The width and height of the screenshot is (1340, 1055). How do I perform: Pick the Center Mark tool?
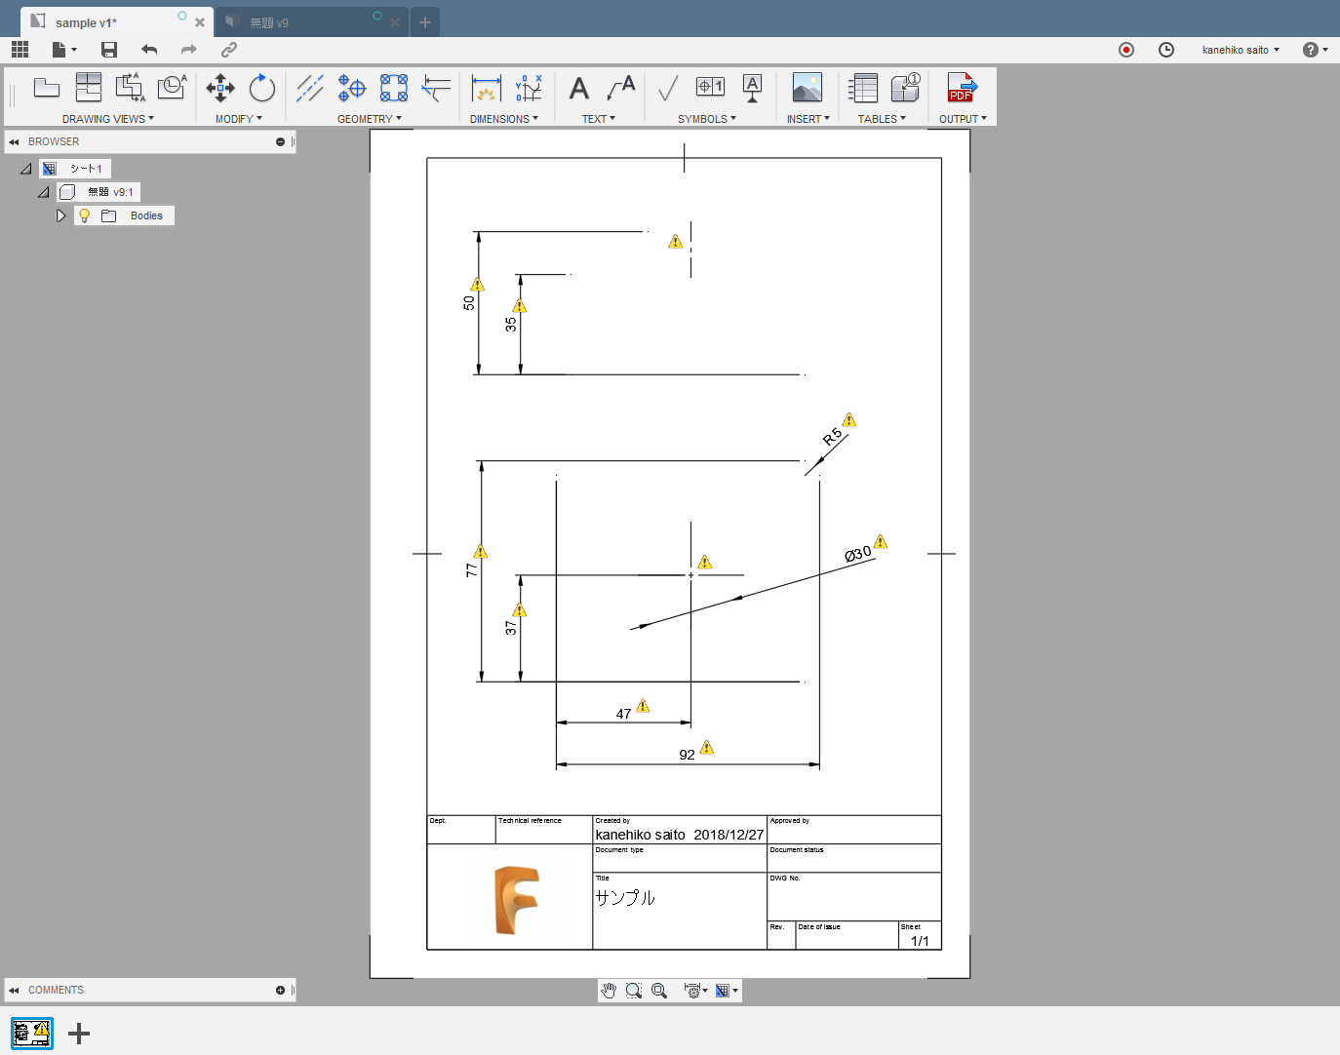click(352, 88)
